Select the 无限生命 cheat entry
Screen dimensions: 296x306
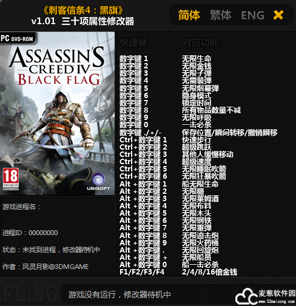pyautogui.click(x=197, y=59)
